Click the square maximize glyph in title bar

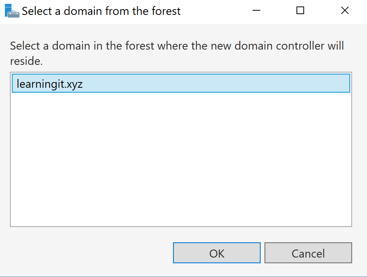point(300,11)
